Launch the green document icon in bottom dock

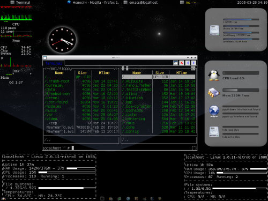pyautogui.click(x=119, y=198)
